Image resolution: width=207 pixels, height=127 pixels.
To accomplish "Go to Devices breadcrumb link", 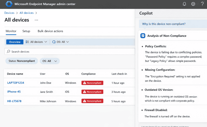I will [9, 13].
